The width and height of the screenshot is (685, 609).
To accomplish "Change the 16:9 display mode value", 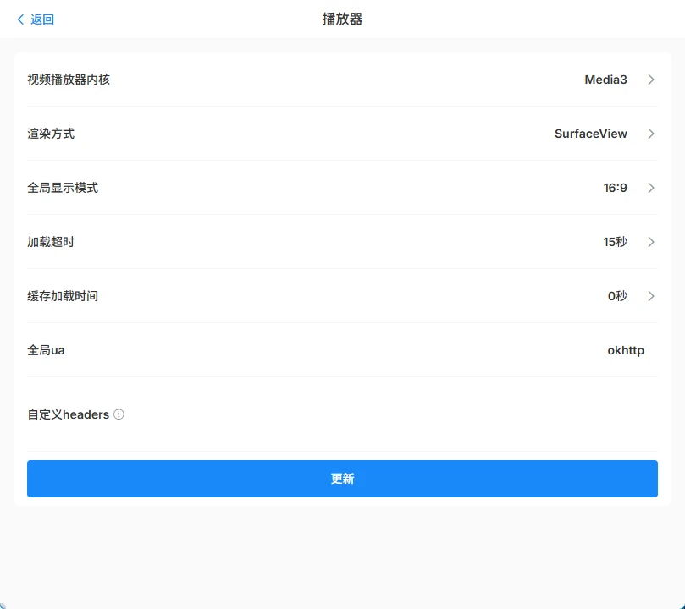I will click(615, 188).
